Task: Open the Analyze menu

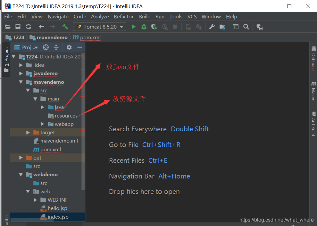Action: tap(100, 17)
